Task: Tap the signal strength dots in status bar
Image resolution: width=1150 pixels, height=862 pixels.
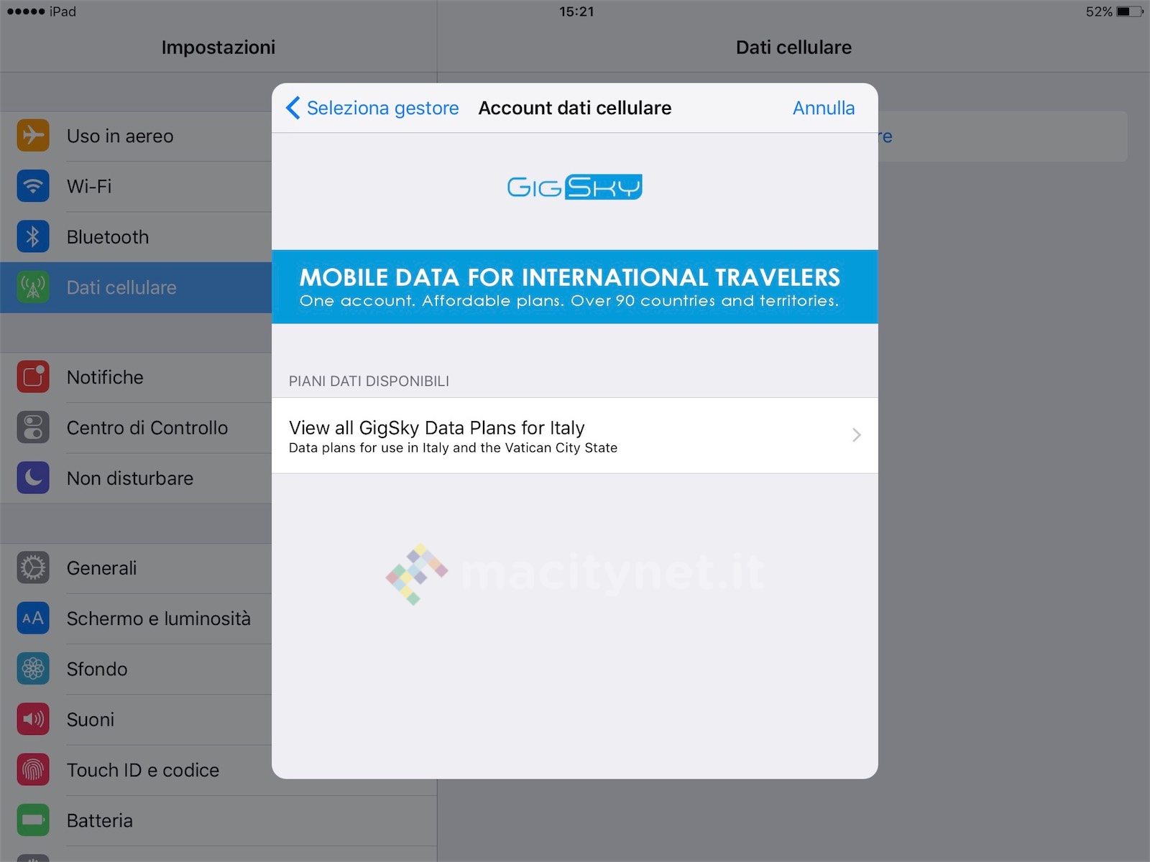Action: [26, 11]
